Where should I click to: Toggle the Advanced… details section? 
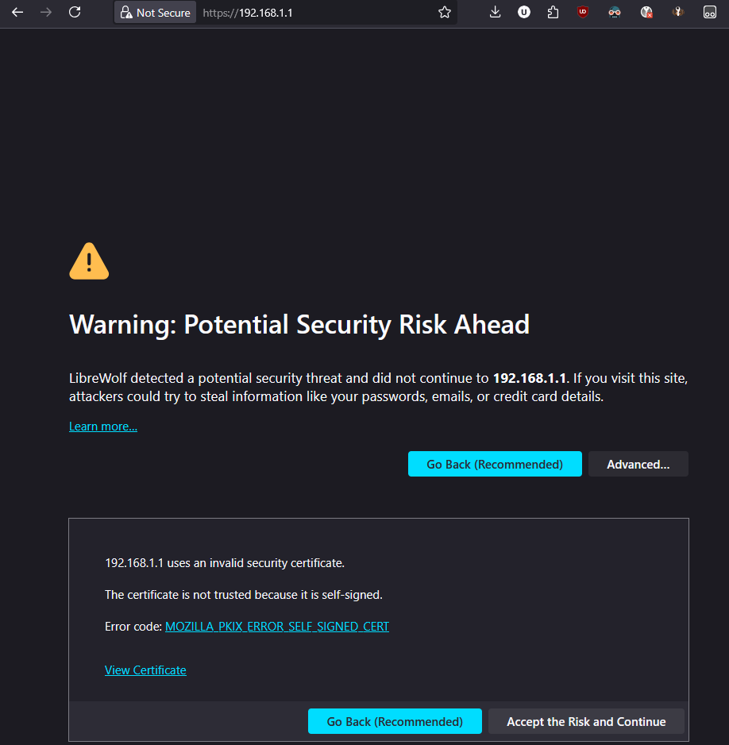point(638,464)
